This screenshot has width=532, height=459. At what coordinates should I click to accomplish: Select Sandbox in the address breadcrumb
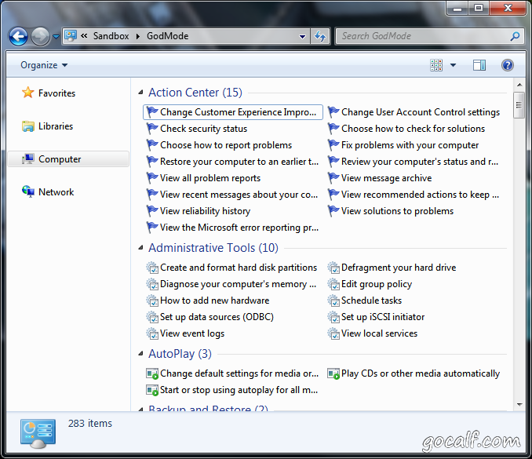tap(111, 36)
